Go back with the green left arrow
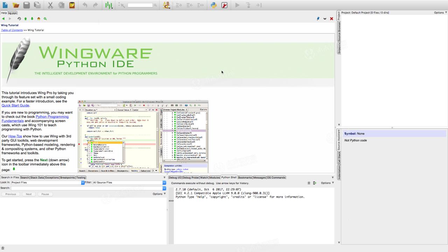The height and width of the screenshot is (252, 448). pyautogui.click(x=3, y=19)
